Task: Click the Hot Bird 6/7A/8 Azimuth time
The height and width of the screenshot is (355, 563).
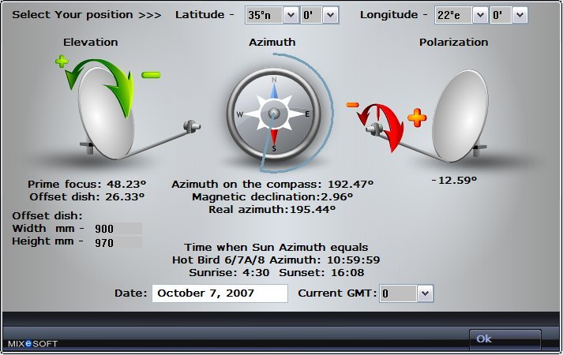Action: [x=276, y=260]
